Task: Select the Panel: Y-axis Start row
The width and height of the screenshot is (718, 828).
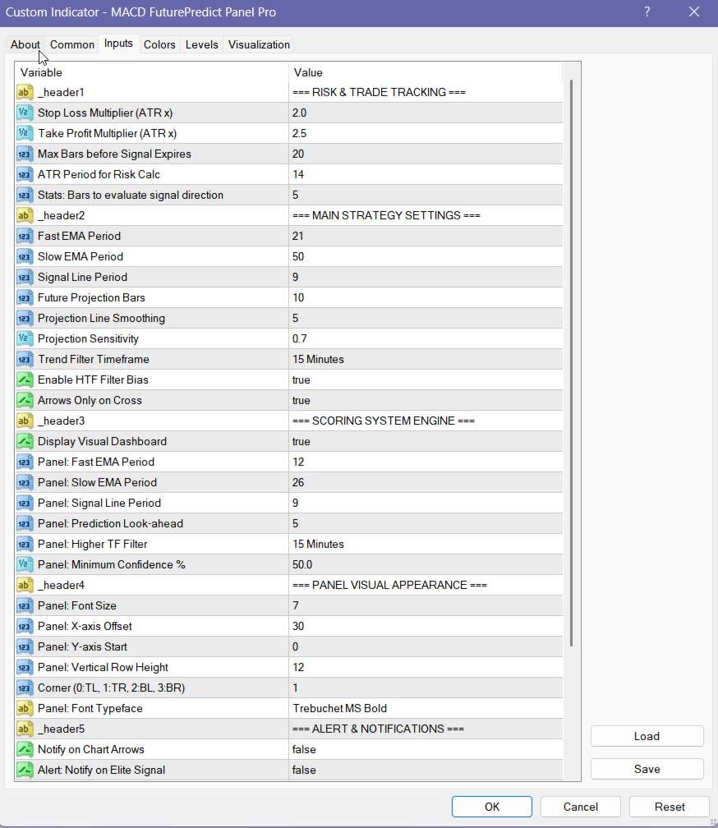Action: [x=289, y=647]
